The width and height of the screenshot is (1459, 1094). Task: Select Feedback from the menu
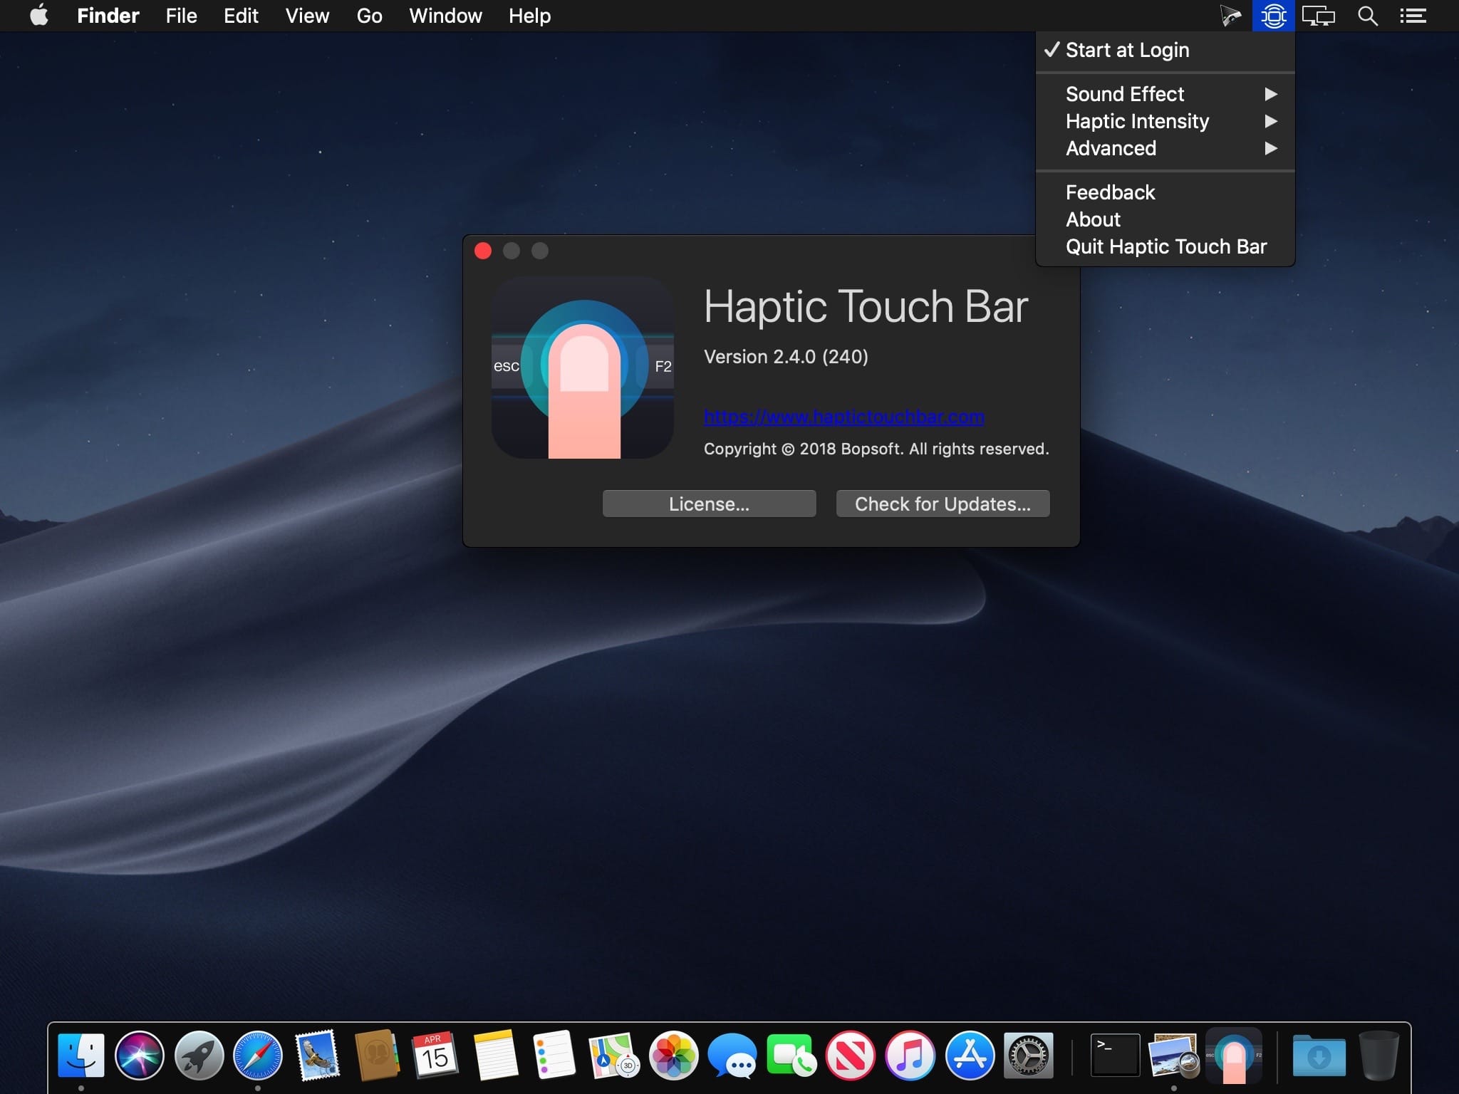click(1110, 192)
